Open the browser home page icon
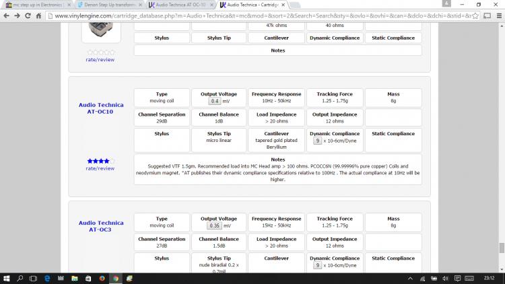The height and width of the screenshot is (284, 505). pyautogui.click(x=38, y=15)
